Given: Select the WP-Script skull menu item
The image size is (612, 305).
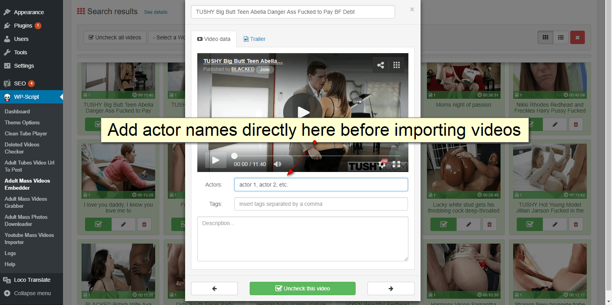Looking at the screenshot, I should click(x=32, y=97).
